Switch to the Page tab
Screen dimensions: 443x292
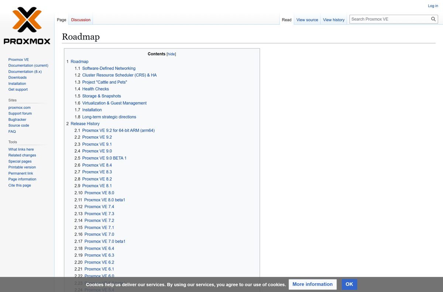coord(62,20)
